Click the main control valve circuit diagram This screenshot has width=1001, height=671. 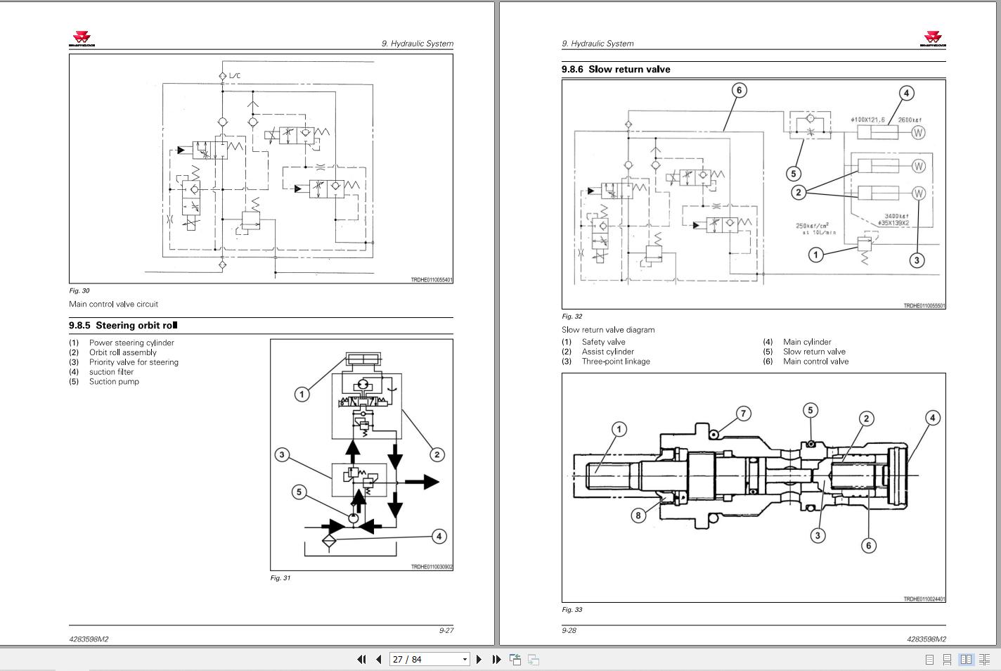point(261,169)
